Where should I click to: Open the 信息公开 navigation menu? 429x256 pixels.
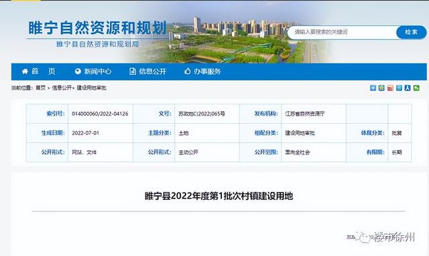pos(153,72)
